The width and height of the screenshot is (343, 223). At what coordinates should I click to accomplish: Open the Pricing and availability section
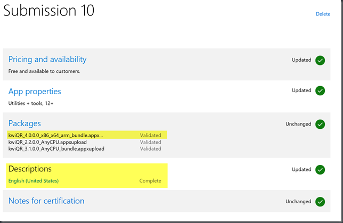(x=47, y=60)
